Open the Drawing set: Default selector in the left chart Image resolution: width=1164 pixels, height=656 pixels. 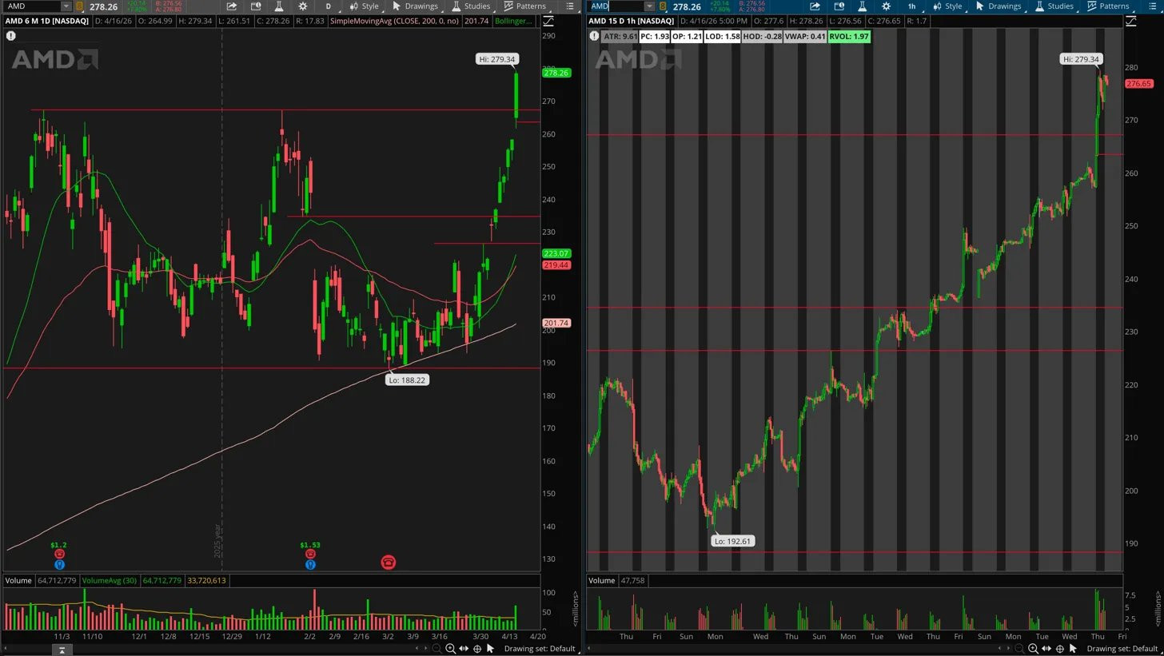[x=540, y=649]
